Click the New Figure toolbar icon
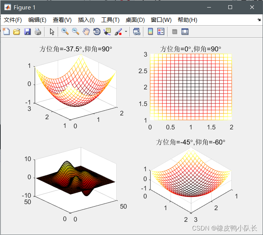 [6, 32]
